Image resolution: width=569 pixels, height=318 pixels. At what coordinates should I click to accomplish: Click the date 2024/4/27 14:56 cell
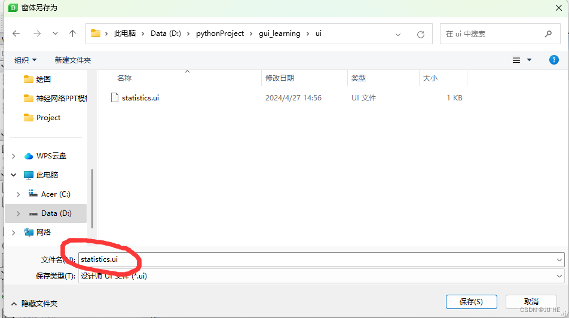pos(293,97)
